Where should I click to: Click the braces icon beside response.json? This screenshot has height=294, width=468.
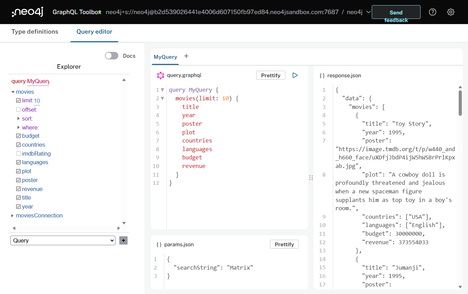(x=322, y=76)
